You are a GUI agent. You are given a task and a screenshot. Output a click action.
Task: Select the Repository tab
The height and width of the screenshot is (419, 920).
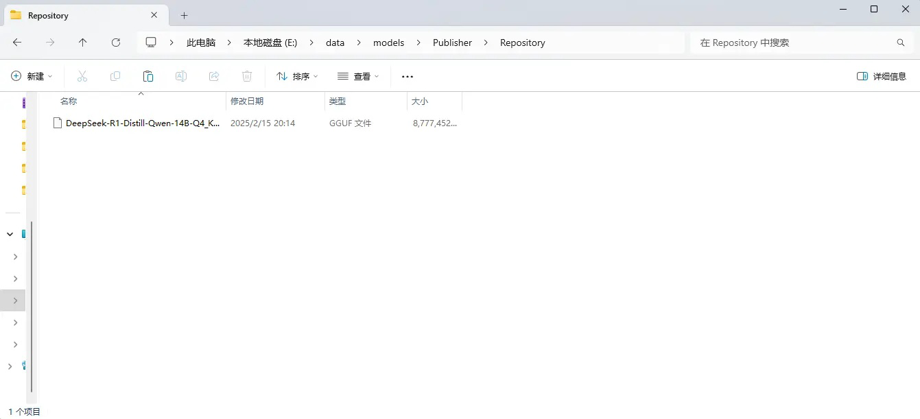(86, 15)
